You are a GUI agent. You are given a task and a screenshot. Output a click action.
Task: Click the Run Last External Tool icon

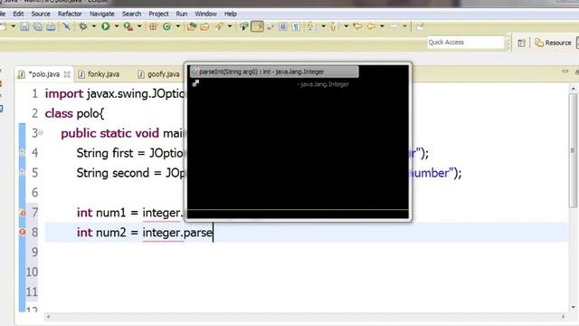coord(128,26)
